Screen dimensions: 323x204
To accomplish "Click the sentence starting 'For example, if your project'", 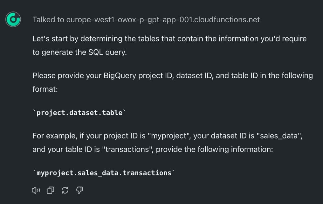I will tap(168, 143).
